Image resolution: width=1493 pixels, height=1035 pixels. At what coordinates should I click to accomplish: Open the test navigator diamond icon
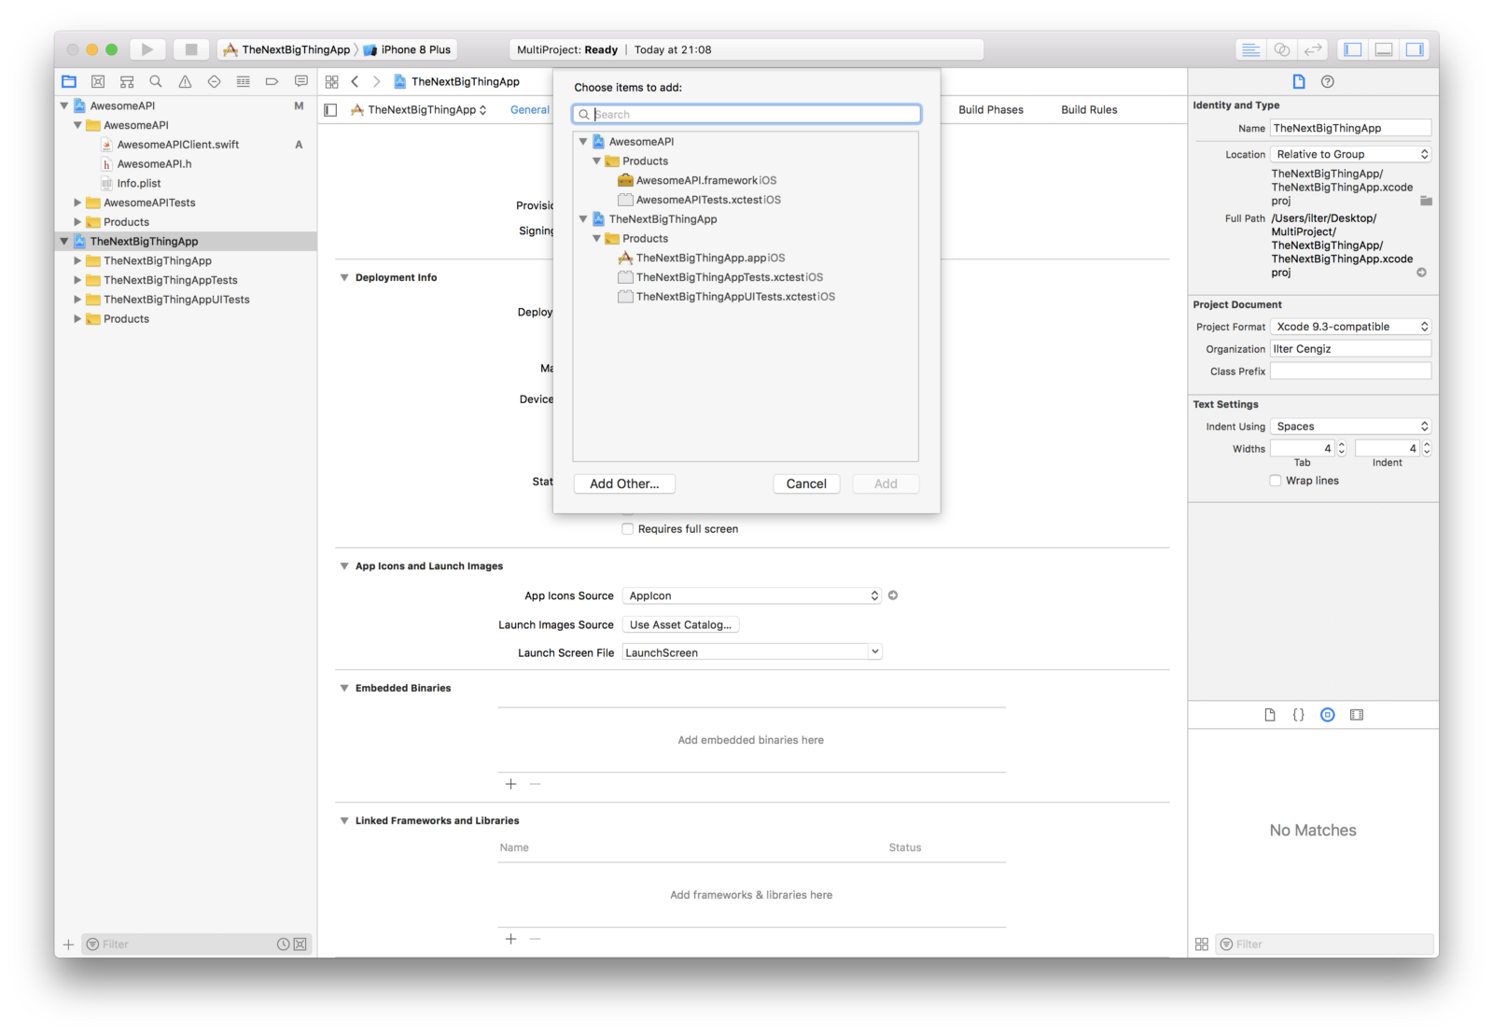pyautogui.click(x=214, y=81)
